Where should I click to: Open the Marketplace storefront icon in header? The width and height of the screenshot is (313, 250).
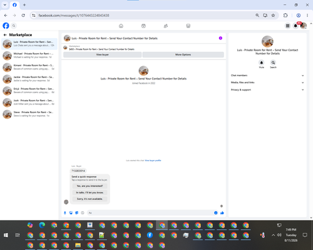tap(188, 26)
